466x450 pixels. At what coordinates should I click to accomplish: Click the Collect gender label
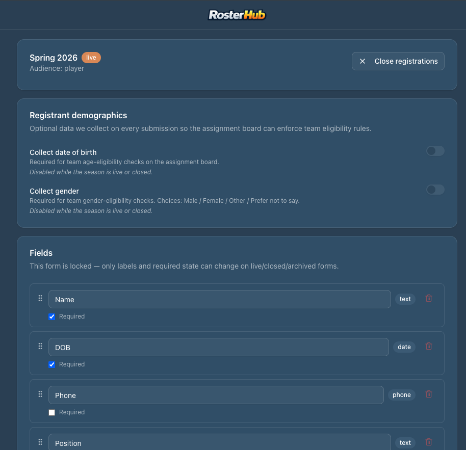[54, 191]
